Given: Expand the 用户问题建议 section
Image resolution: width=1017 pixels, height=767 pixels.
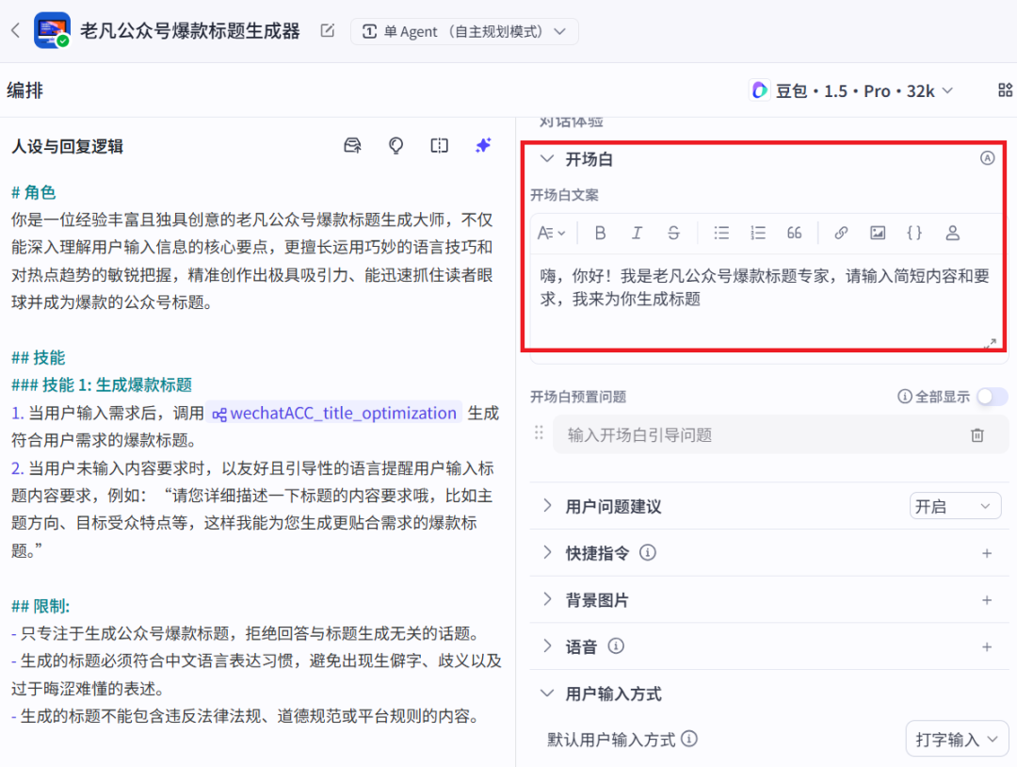Looking at the screenshot, I should pos(547,505).
